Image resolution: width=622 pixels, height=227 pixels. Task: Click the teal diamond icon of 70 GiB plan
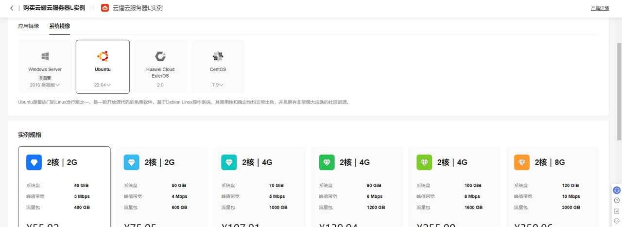click(229, 162)
